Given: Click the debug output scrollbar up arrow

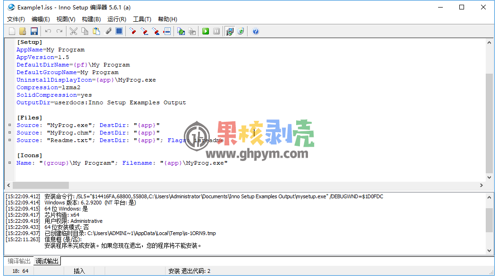Looking at the screenshot, I should pyautogui.click(x=489, y=197).
